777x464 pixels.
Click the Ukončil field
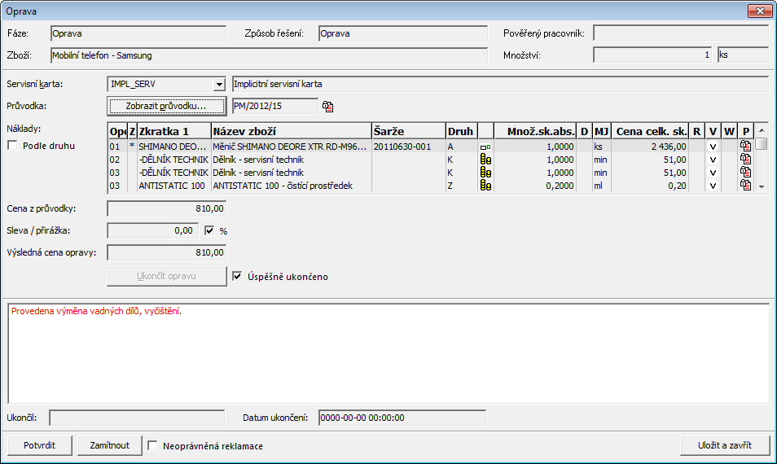tap(137, 418)
